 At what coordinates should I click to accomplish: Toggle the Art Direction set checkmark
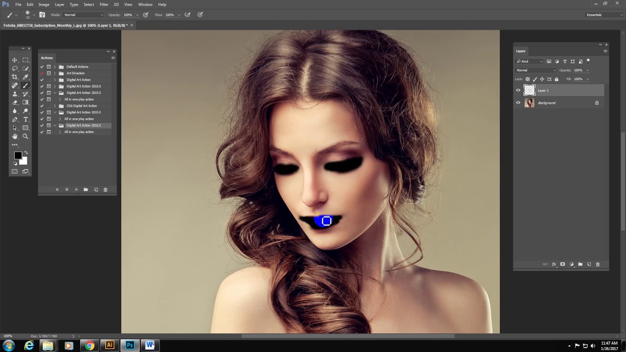click(42, 73)
